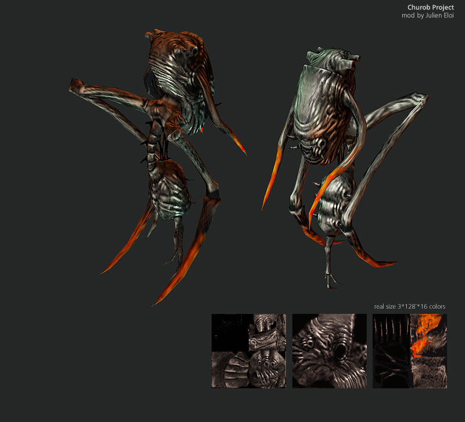This screenshot has width=465, height=422.
Task: Click the 'mod by Julien Eloi' credit
Action: coord(427,15)
